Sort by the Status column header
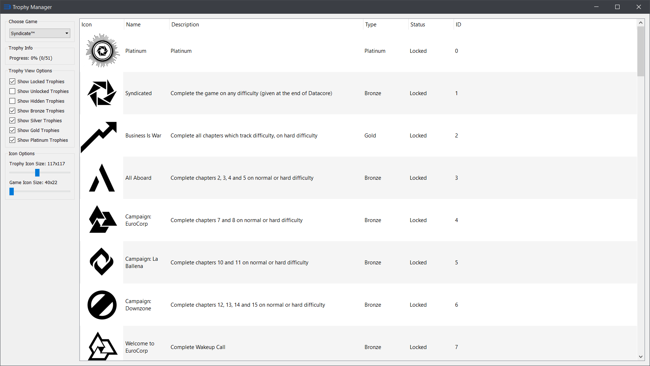Viewport: 650px width, 366px height. 431,25
